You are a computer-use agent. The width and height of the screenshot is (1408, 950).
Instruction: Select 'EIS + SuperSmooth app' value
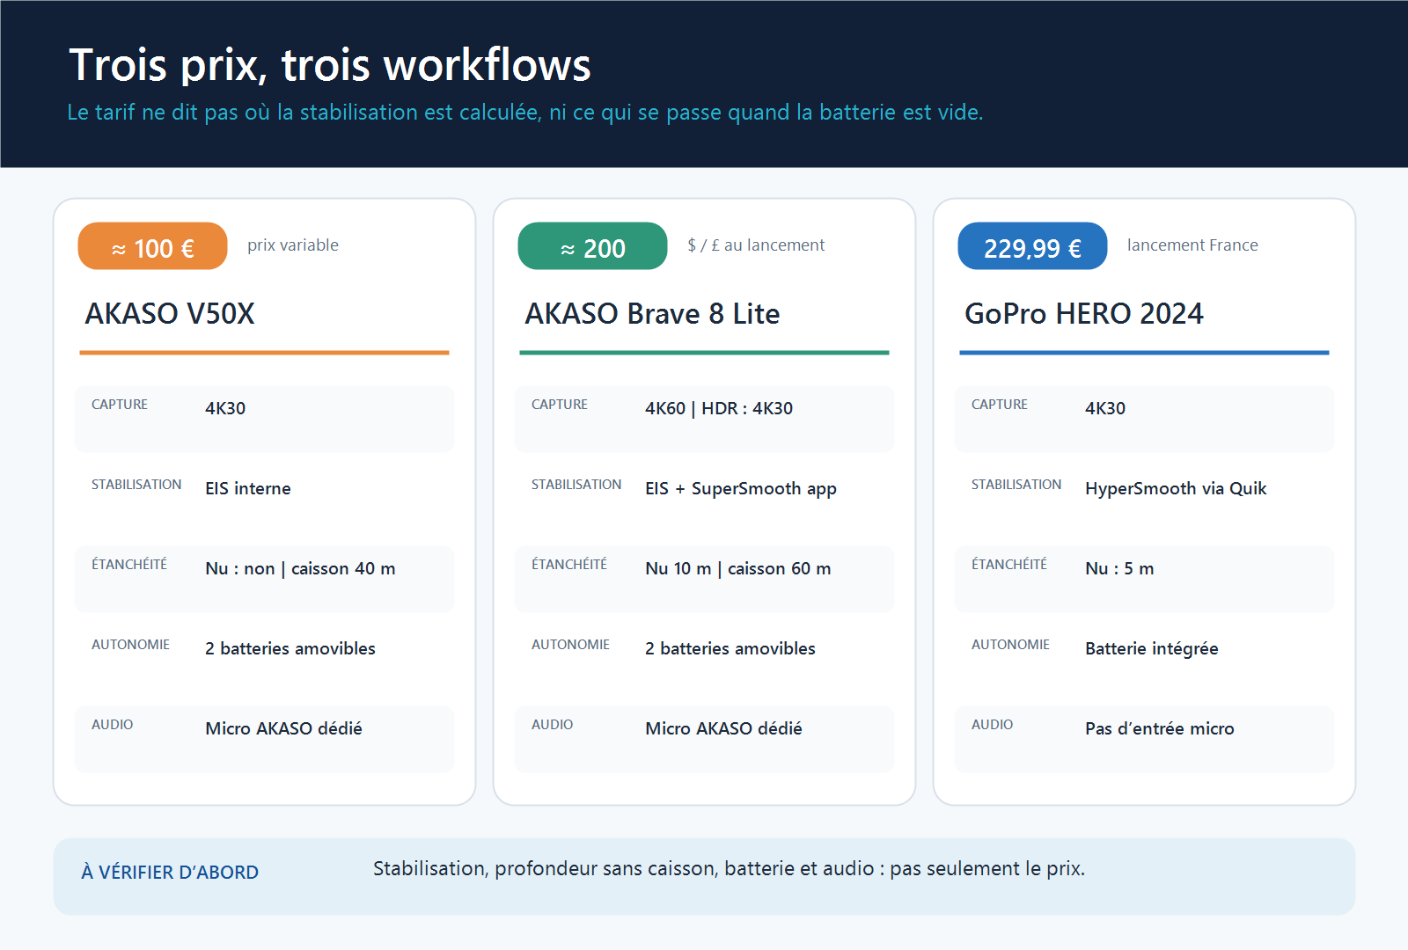[x=741, y=489]
